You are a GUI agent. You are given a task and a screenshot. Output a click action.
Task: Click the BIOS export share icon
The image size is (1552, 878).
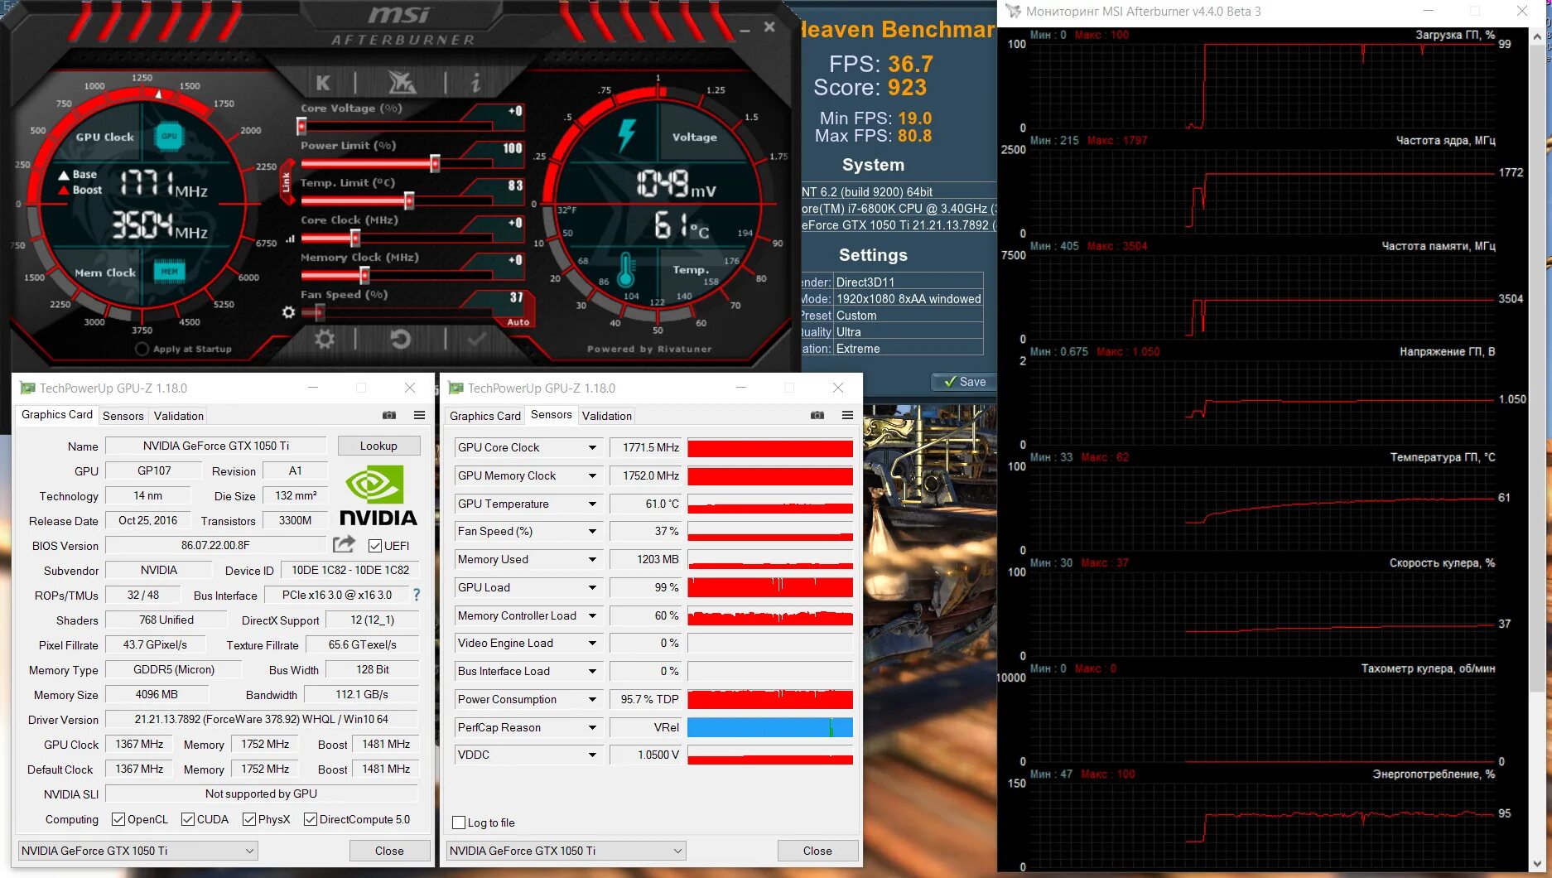click(344, 544)
